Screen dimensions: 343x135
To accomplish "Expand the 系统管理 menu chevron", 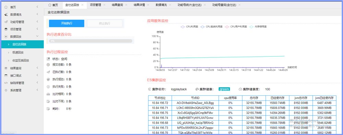I will click(x=37, y=90).
